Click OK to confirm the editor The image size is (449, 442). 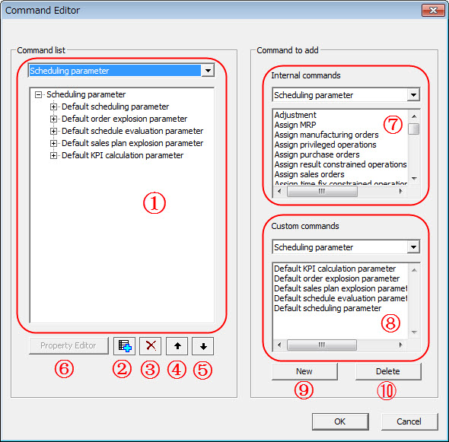pos(340,421)
